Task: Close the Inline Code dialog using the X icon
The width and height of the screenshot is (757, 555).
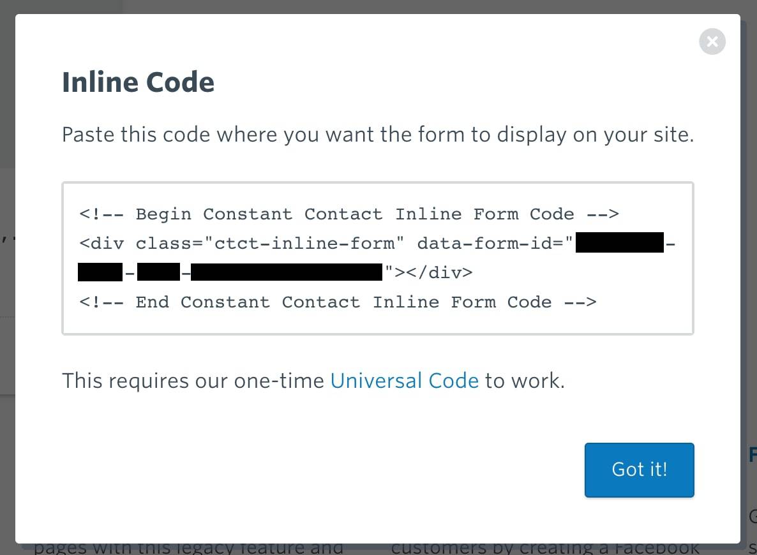Action: pos(712,41)
